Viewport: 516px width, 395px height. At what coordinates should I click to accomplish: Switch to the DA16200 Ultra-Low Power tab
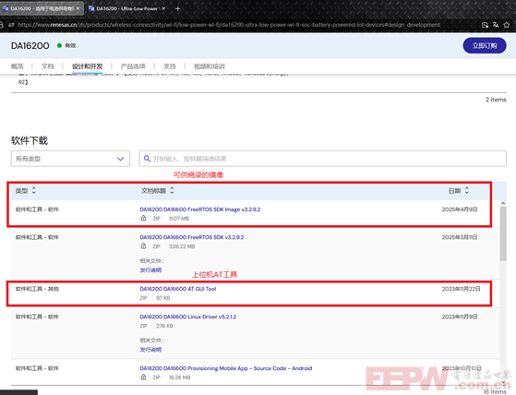126,8
